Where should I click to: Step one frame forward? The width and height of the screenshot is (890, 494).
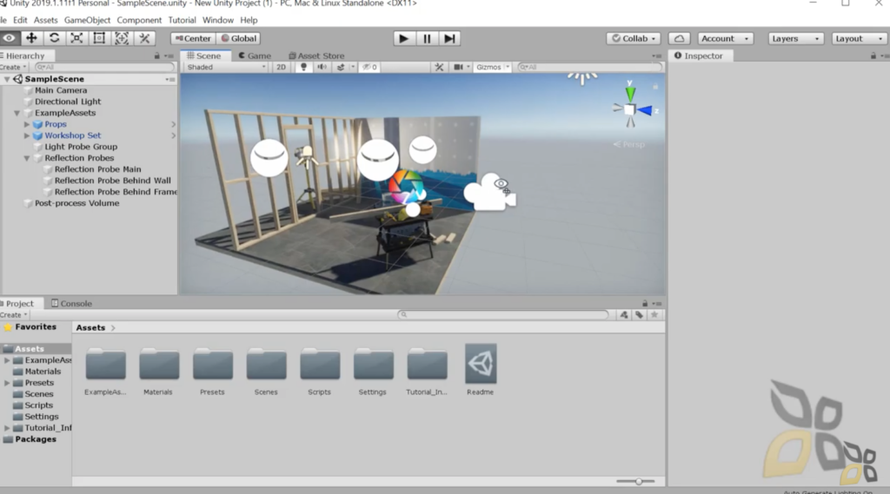click(449, 38)
